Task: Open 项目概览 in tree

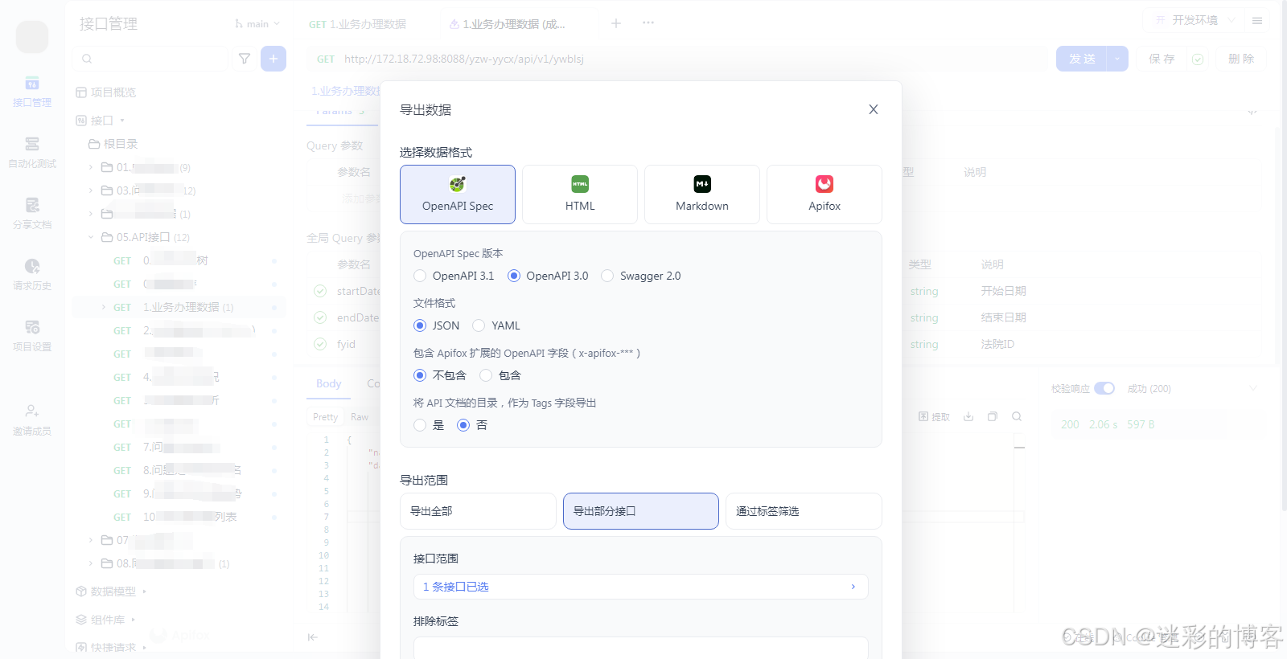Action: [106, 92]
